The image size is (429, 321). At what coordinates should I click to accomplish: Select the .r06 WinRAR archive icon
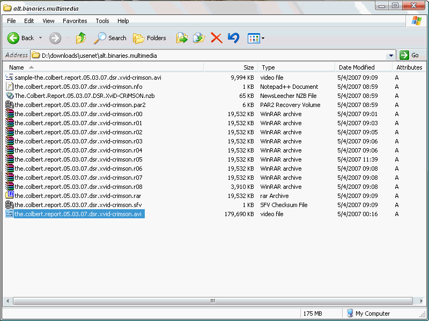pos(10,169)
